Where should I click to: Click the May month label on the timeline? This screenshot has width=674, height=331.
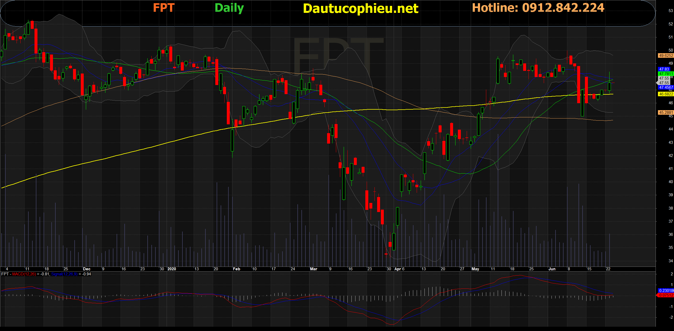click(475, 269)
